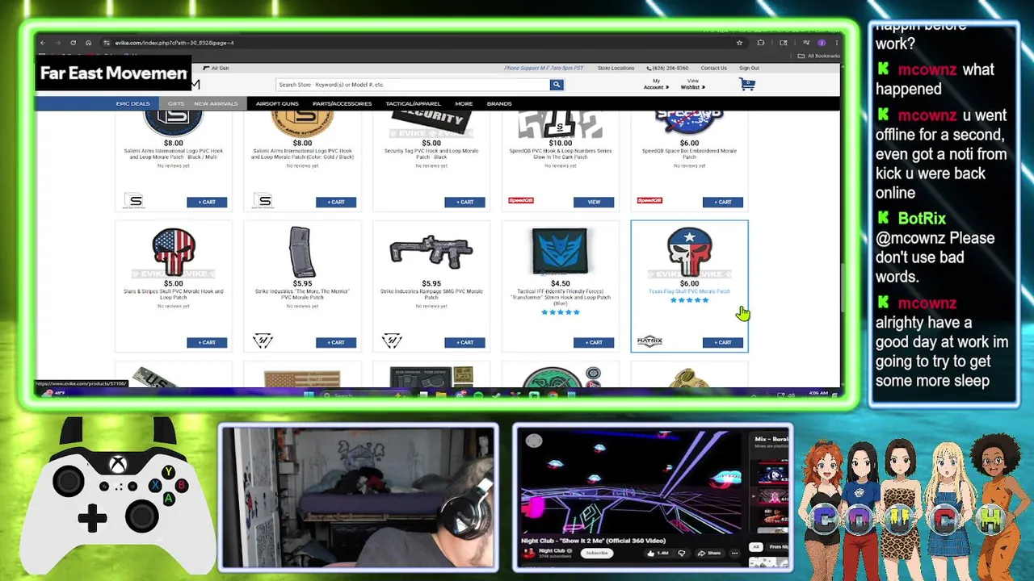Add SpeedQB Space Boi patch to cart
This screenshot has width=1034, height=581.
coord(723,202)
